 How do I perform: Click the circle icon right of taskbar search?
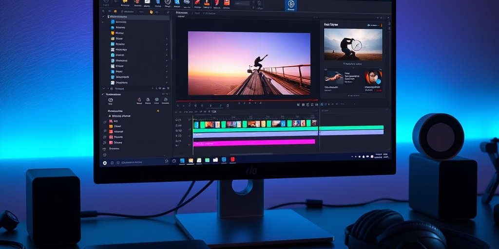coord(174,161)
